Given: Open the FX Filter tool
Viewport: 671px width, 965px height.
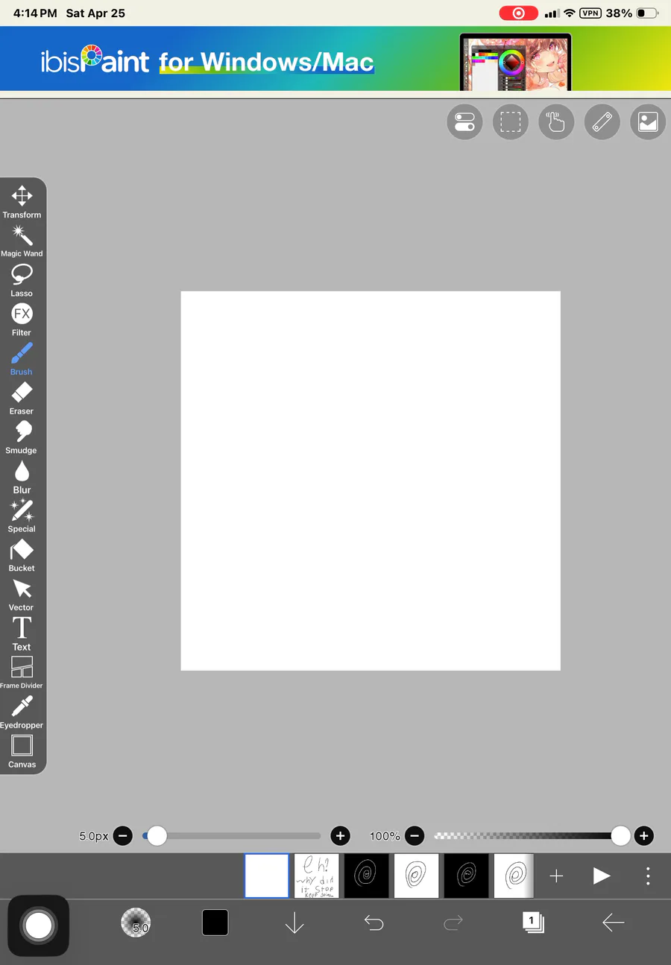Looking at the screenshot, I should [22, 320].
